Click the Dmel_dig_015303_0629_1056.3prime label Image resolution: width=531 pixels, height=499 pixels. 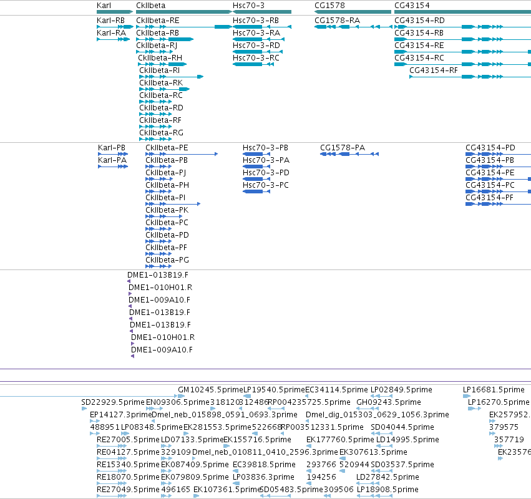378,415
